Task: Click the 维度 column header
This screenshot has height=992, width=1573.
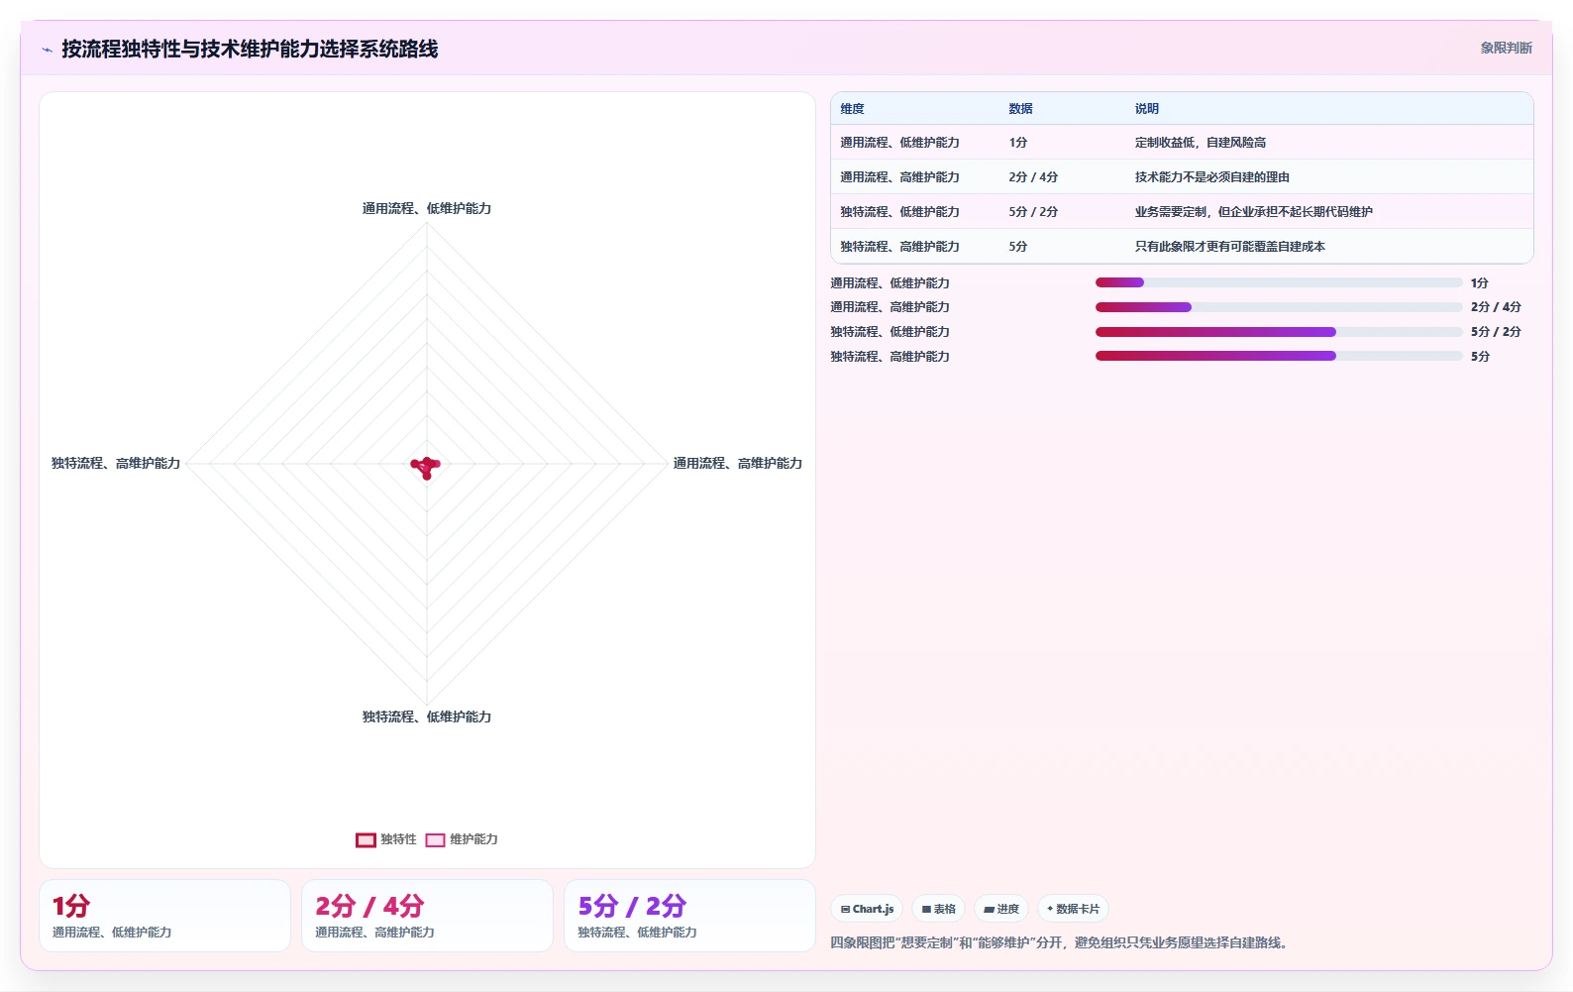Action: click(x=853, y=109)
